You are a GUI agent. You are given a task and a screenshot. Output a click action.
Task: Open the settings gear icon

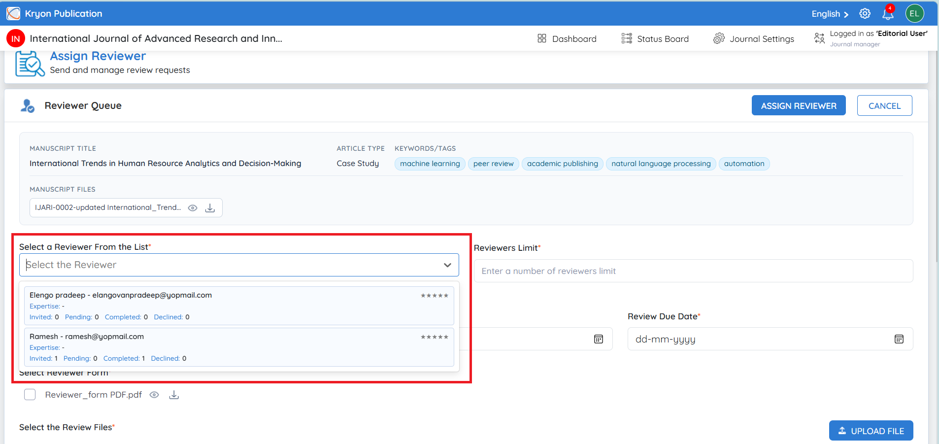(865, 13)
